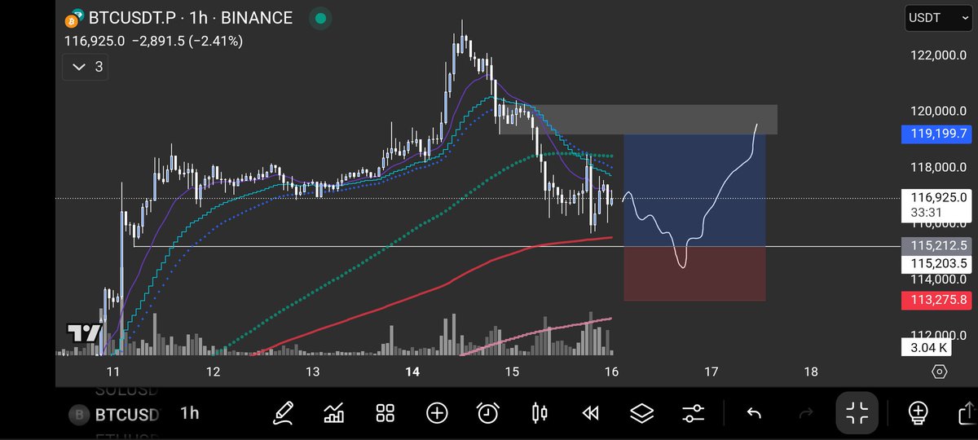This screenshot has width=978, height=440.
Task: Click date 14 on the time axis
Action: (412, 372)
